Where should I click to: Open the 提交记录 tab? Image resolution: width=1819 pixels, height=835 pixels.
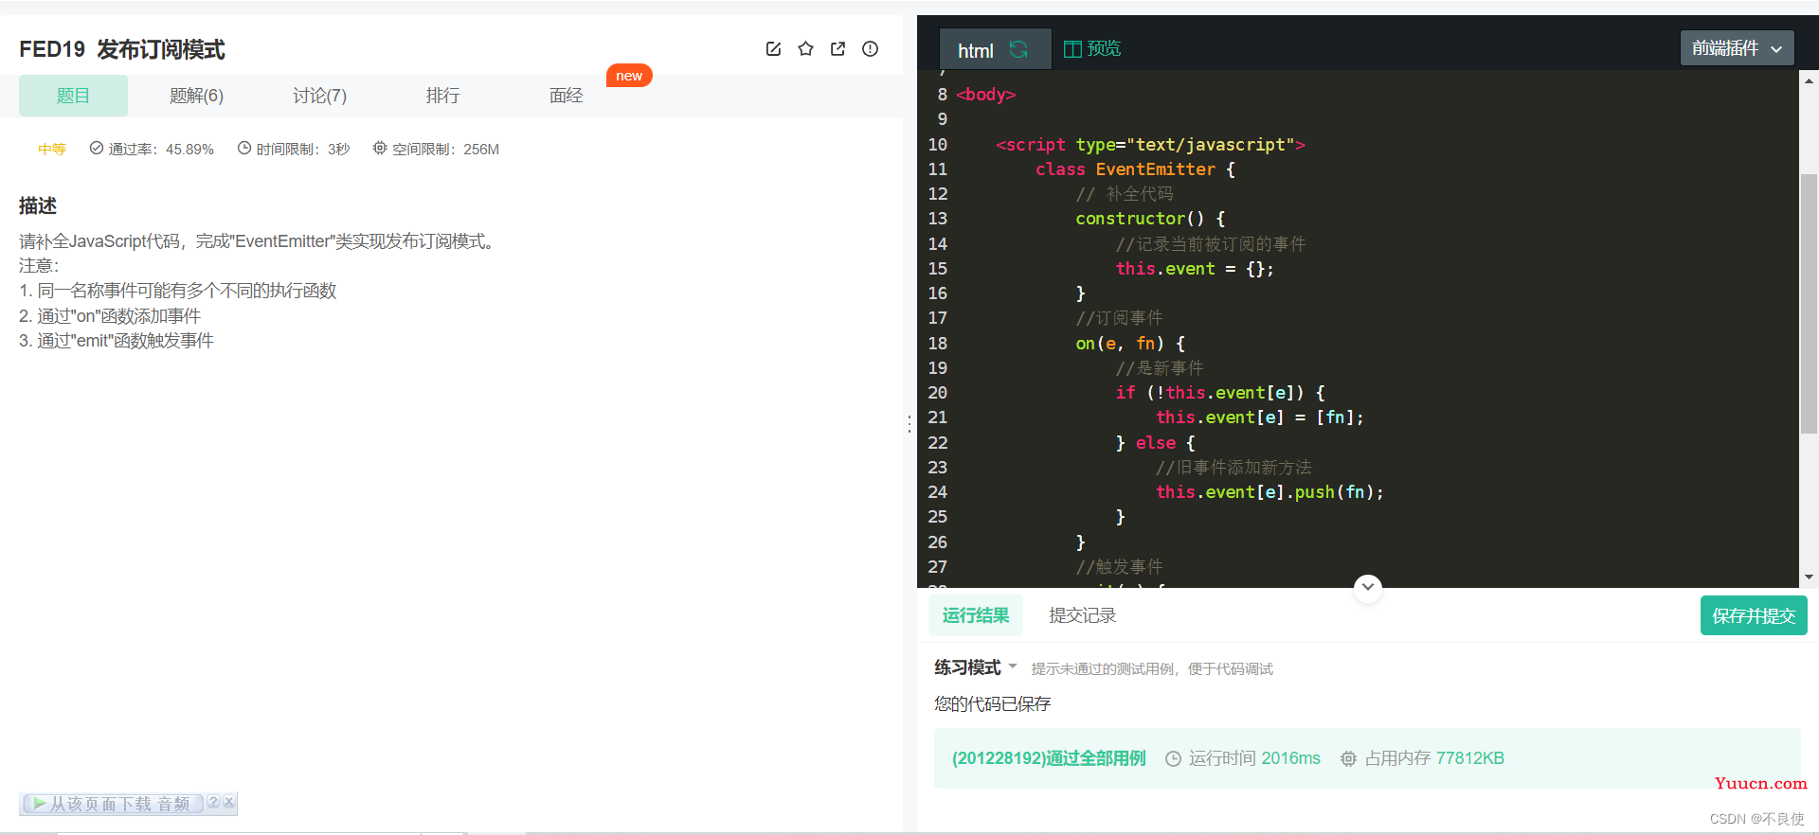(1082, 615)
